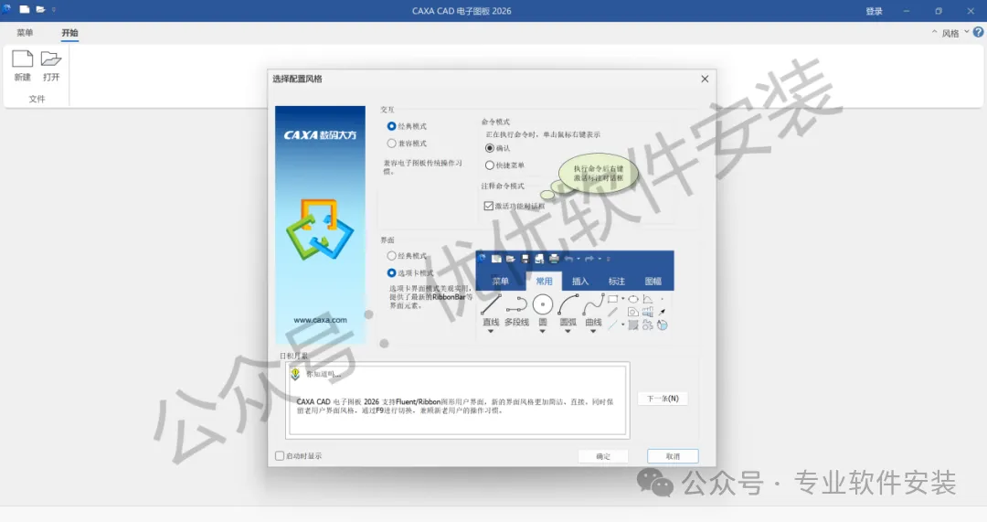The width and height of the screenshot is (987, 522).
Task: Click the 下一条(N) next tip button
Action: 663,399
